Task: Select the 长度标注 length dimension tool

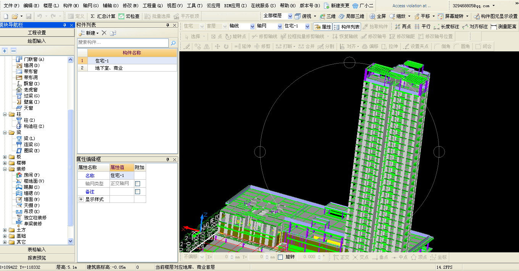Action: (446, 27)
